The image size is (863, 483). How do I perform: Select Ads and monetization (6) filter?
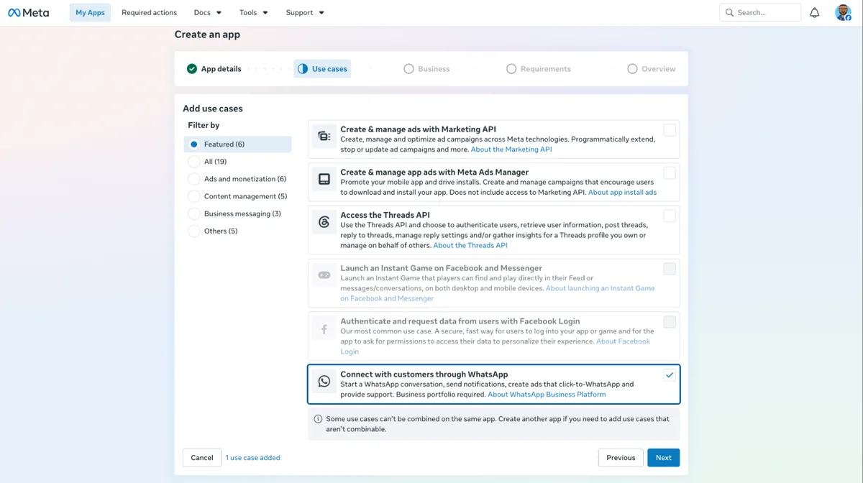238,179
